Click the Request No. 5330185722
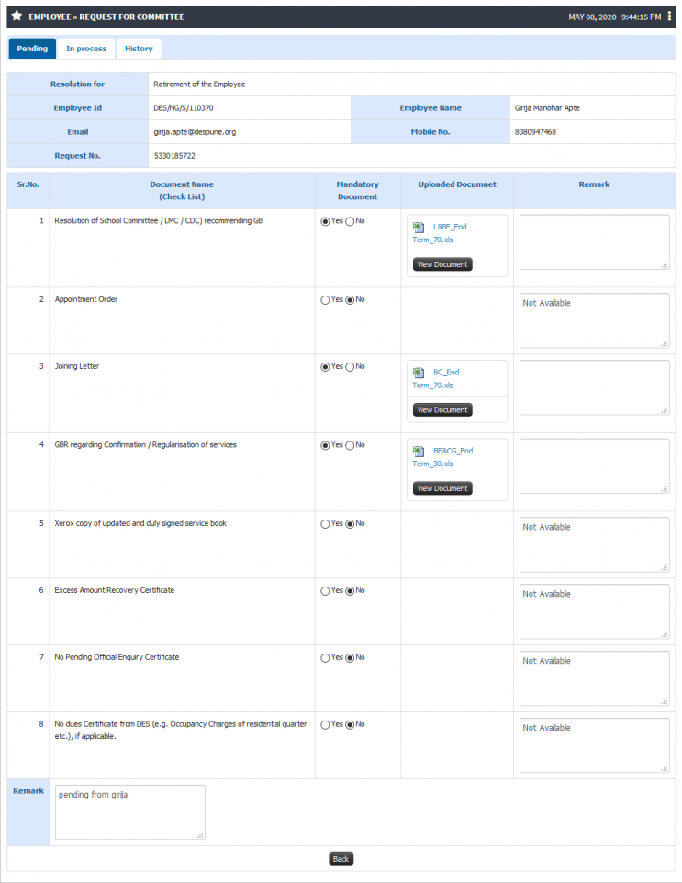 click(x=174, y=156)
